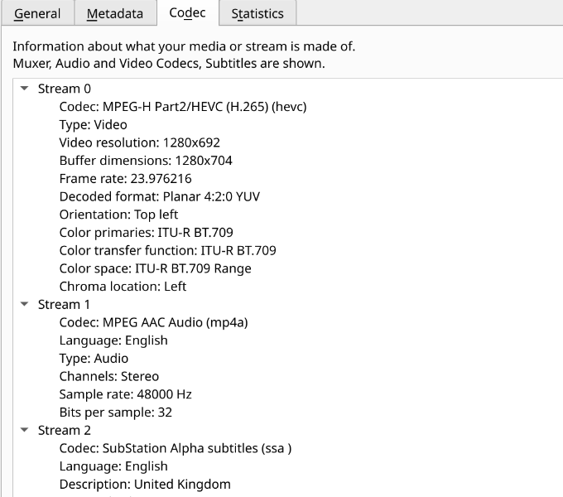Select the Stream 1 label
The height and width of the screenshot is (497, 563).
(x=64, y=305)
